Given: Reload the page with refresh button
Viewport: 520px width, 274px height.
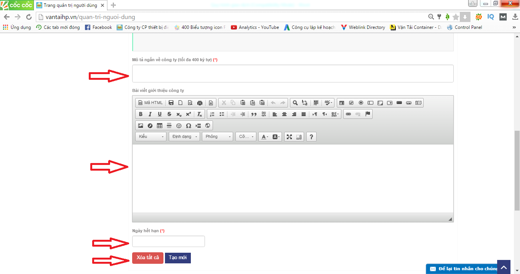Looking at the screenshot, I should 29,17.
